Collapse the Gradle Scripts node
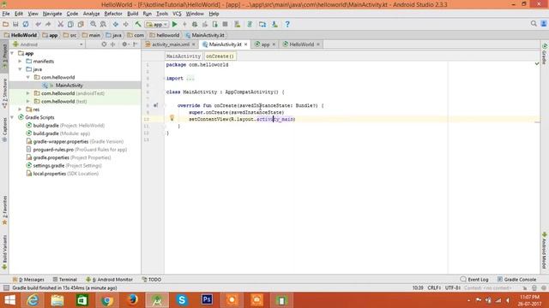Image resolution: width=549 pixels, height=308 pixels. click(x=13, y=117)
